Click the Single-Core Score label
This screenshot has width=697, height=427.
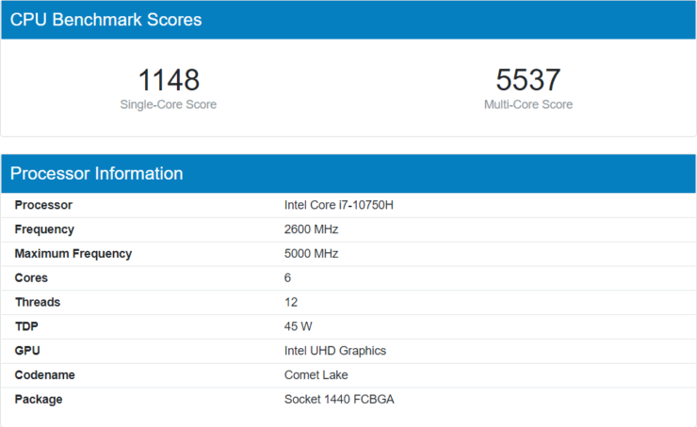tap(169, 104)
